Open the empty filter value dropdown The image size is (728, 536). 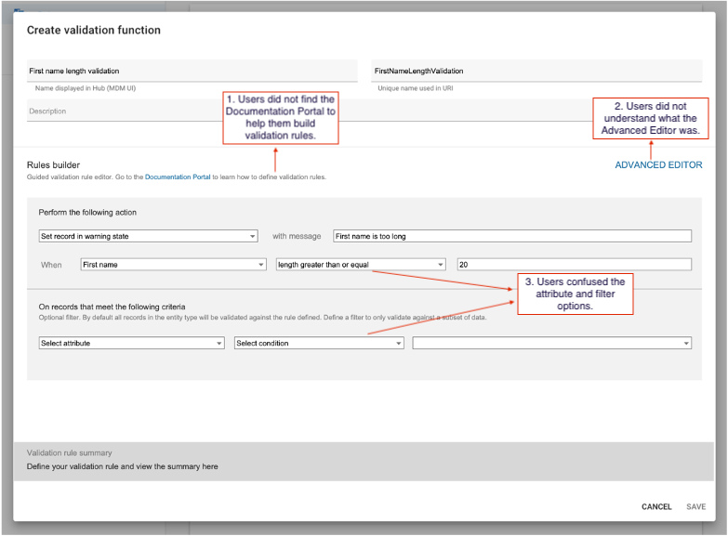click(x=551, y=343)
